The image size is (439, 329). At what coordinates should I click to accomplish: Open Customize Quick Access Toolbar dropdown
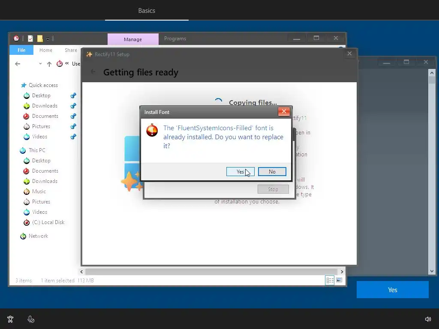point(48,39)
